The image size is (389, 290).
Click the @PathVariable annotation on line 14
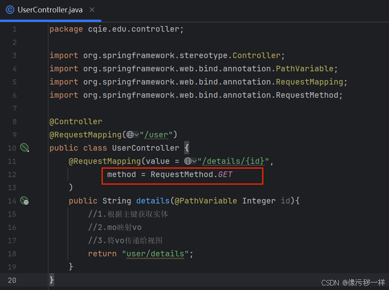pyautogui.click(x=206, y=201)
